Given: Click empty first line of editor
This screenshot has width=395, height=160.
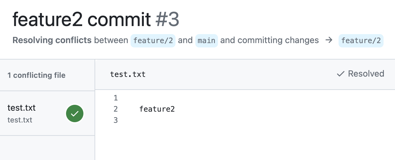Looking at the screenshot, I should click(217, 98).
